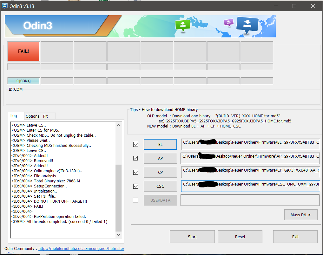This screenshot has width=323, height=255.
Task: Click the "Odin engine v(ID:3.1301).." log line
Action: [47, 171]
